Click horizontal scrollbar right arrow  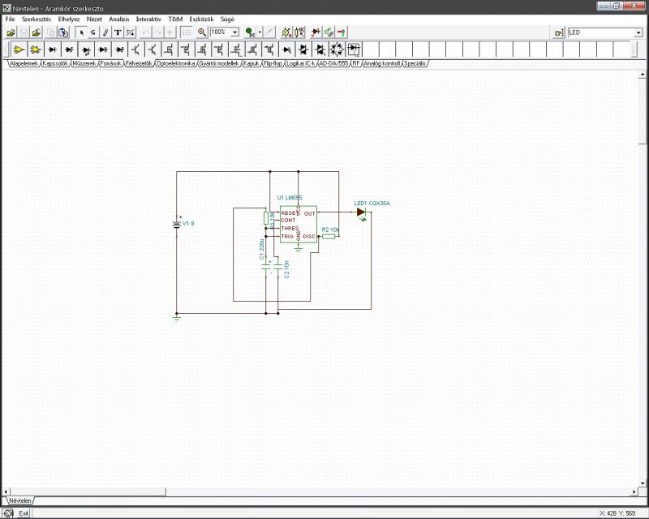pos(634,491)
